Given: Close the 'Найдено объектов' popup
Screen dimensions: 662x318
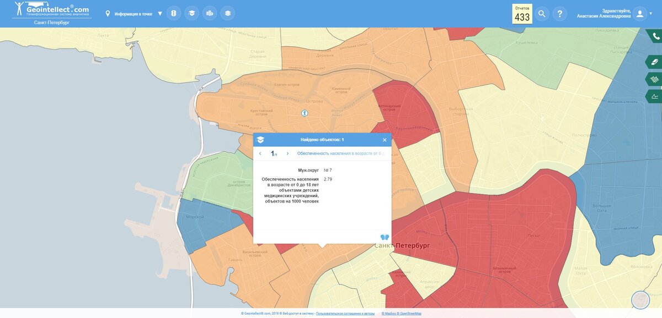Looking at the screenshot, I should 385,140.
